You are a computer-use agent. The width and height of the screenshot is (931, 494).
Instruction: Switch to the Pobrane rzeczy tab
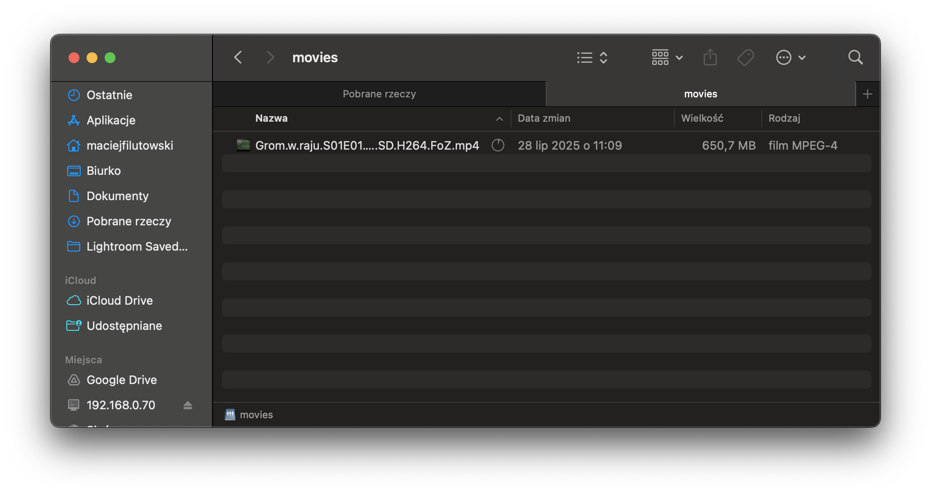(379, 94)
